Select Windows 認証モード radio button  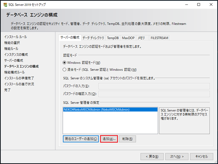pos(64,62)
